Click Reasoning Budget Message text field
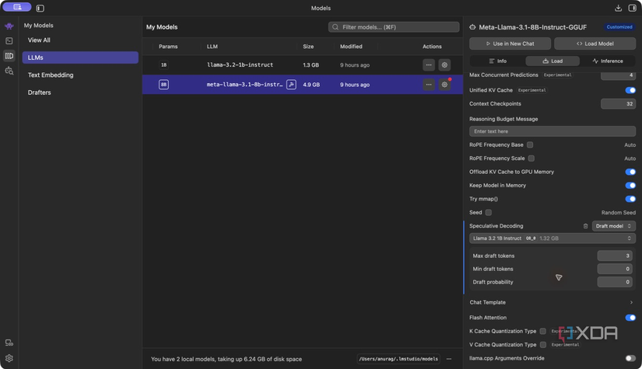Viewport: 642px width, 369px height. (x=553, y=131)
